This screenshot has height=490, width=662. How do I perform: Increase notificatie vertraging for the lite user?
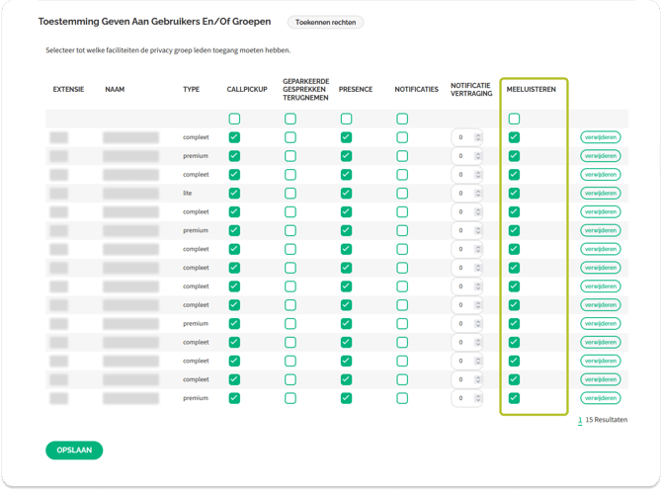[478, 191]
